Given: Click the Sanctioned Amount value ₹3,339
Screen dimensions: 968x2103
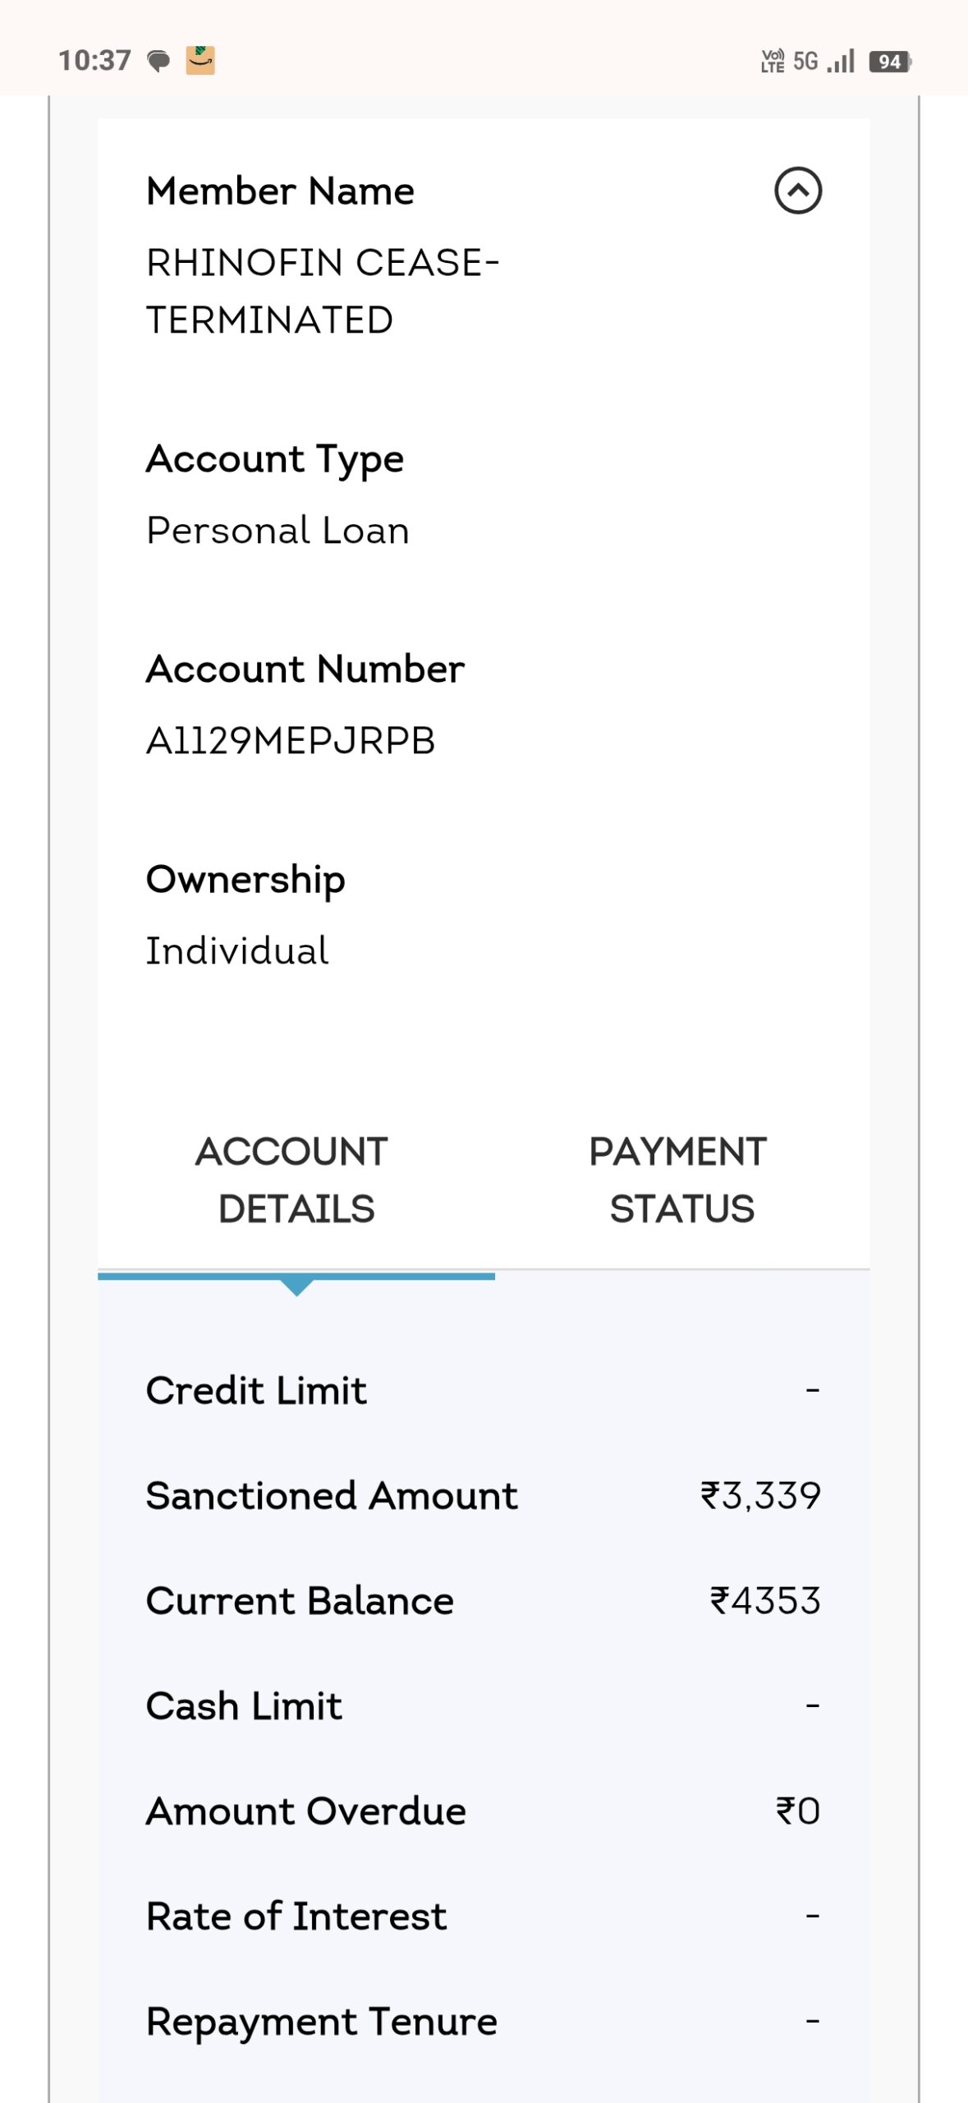Looking at the screenshot, I should point(760,1495).
